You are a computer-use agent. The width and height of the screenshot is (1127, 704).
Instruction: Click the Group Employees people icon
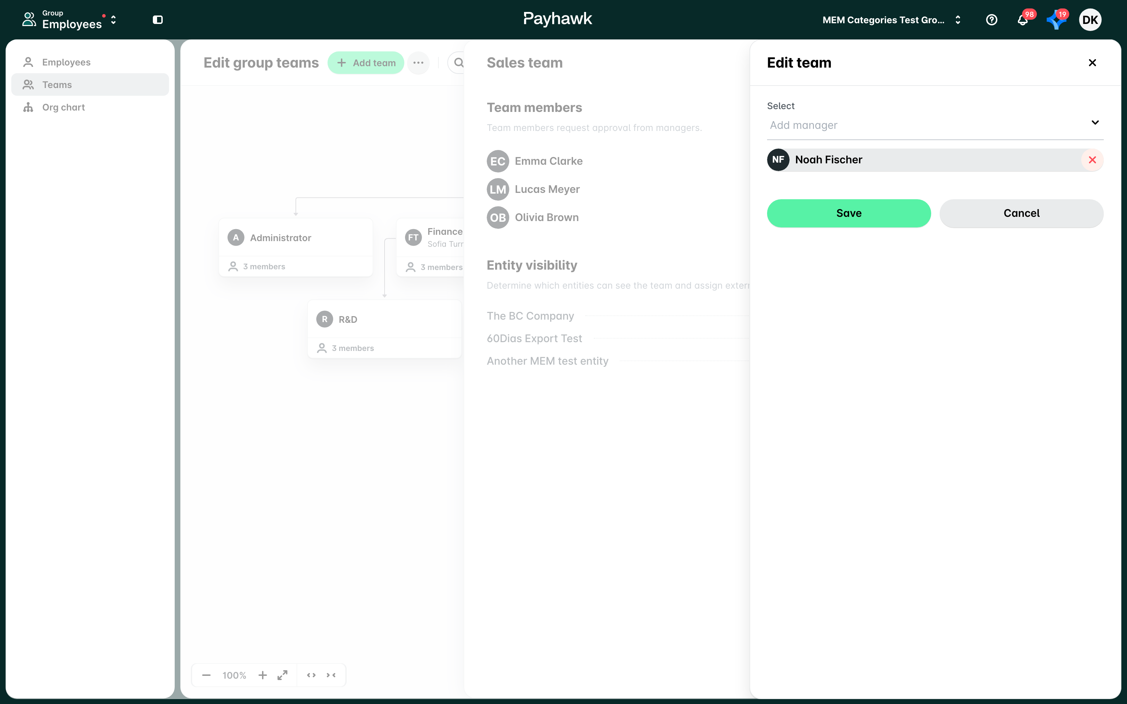[x=29, y=20]
